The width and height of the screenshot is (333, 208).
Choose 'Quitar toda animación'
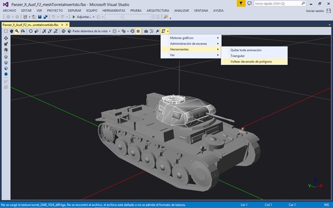(254, 50)
